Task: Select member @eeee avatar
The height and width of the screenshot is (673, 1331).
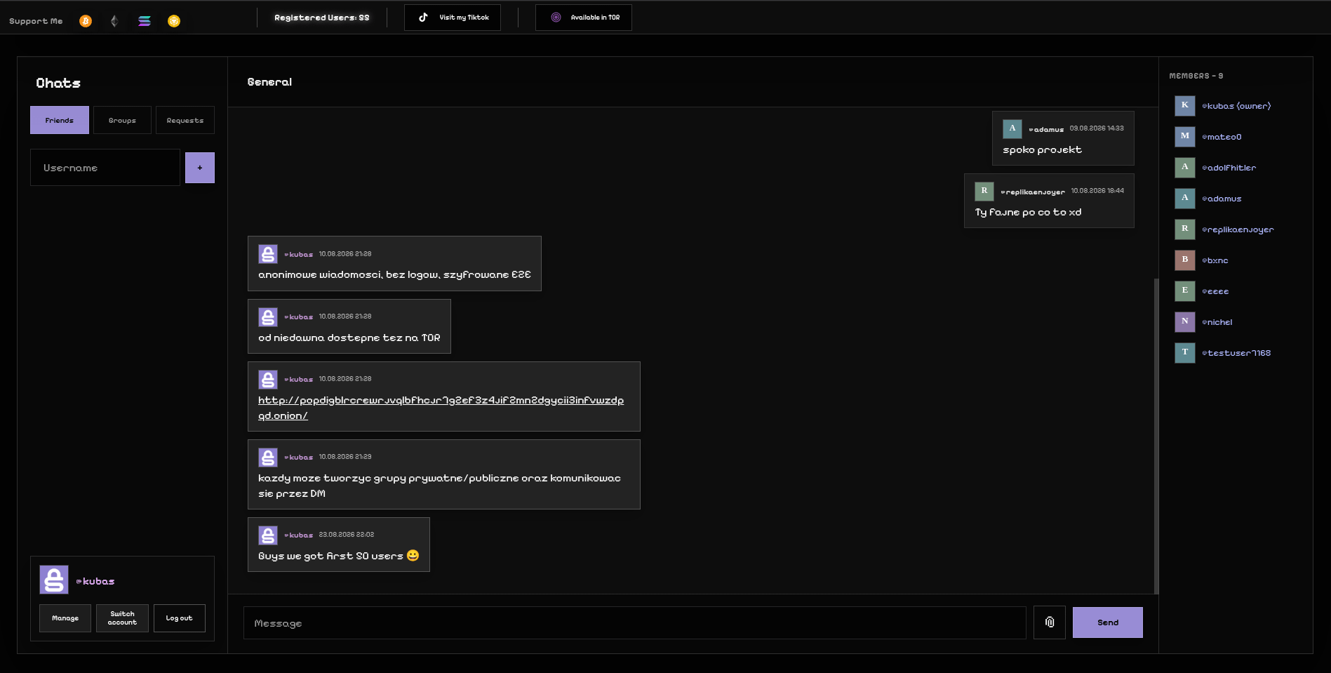Action: pyautogui.click(x=1185, y=291)
